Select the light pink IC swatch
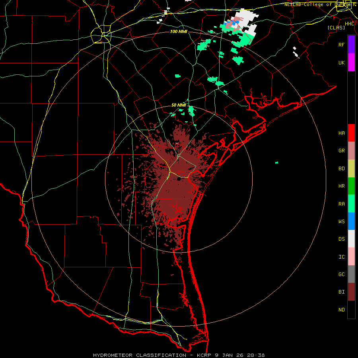358x358 pixels. pyautogui.click(x=351, y=257)
